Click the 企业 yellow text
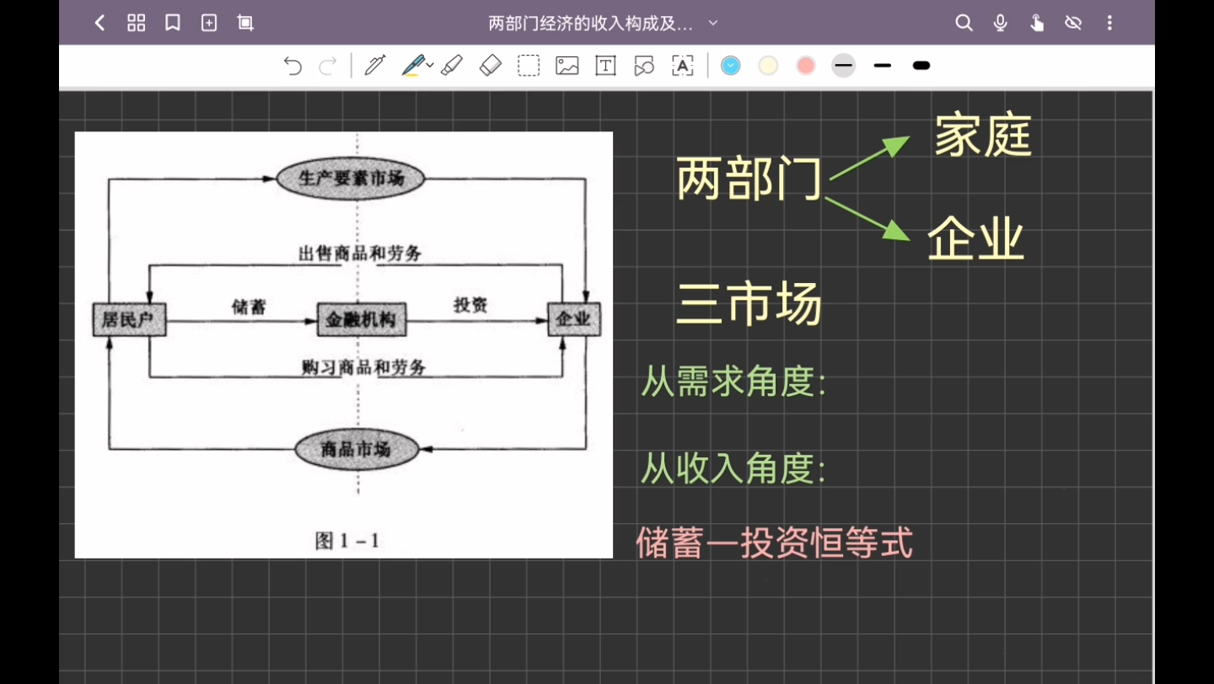Screen dimensions: 1214x684 976,240
